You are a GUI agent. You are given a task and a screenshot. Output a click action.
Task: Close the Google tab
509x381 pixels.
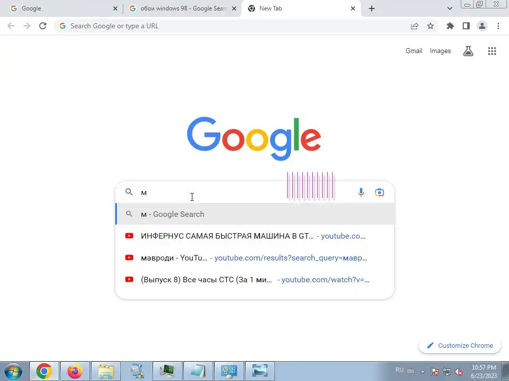tap(115, 8)
